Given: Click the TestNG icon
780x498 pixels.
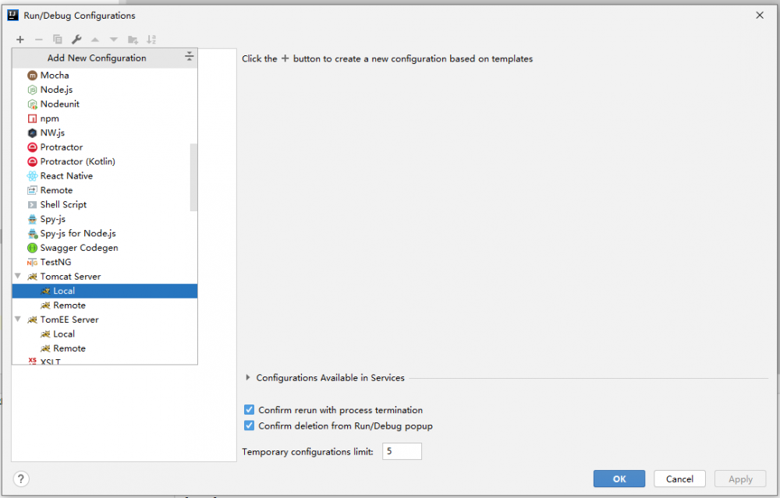Looking at the screenshot, I should pos(32,263).
